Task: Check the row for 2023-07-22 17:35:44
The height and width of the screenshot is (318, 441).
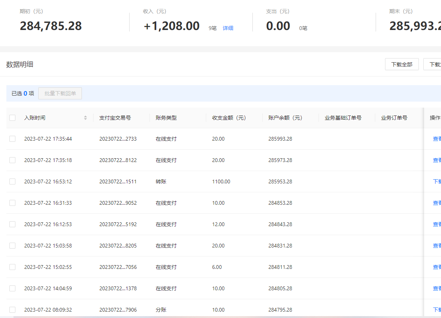Action: point(12,139)
